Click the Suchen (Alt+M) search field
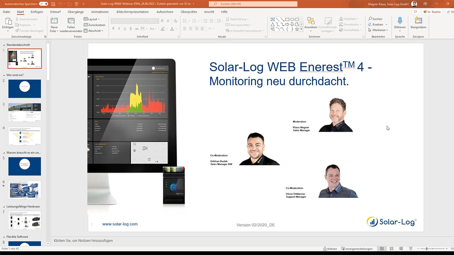 (253, 4)
